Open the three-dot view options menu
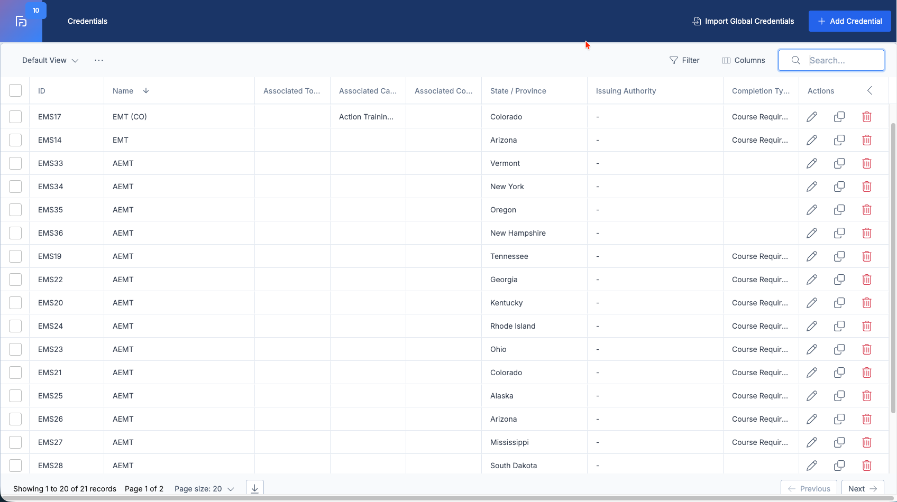897x502 pixels. click(x=99, y=60)
